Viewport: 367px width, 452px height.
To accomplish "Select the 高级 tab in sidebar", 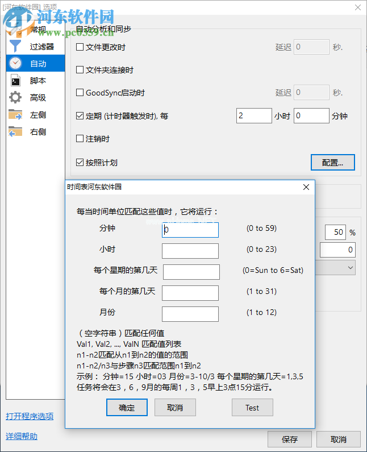I will tap(38, 98).
